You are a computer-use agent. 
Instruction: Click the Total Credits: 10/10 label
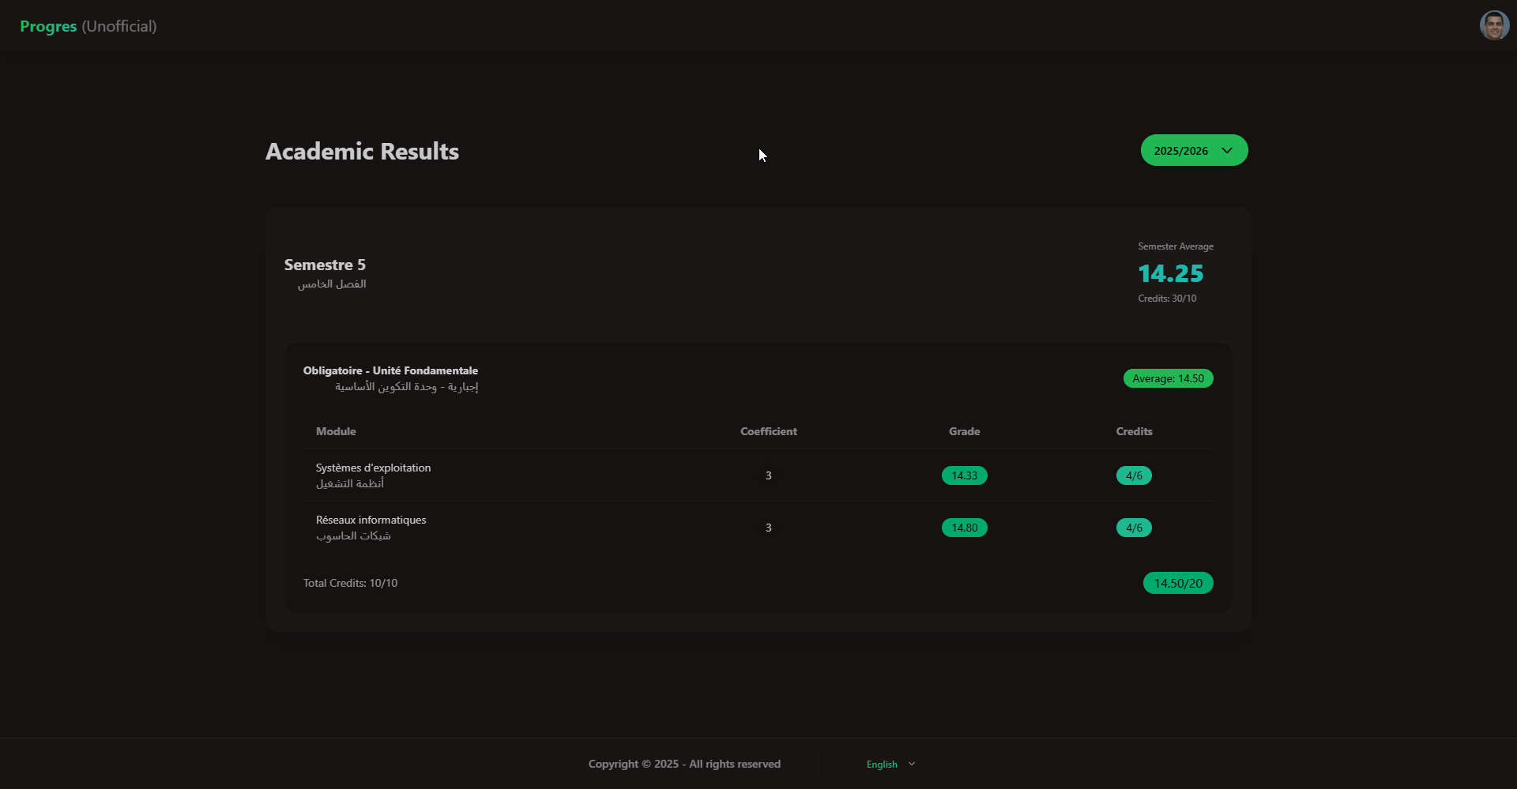(x=350, y=583)
